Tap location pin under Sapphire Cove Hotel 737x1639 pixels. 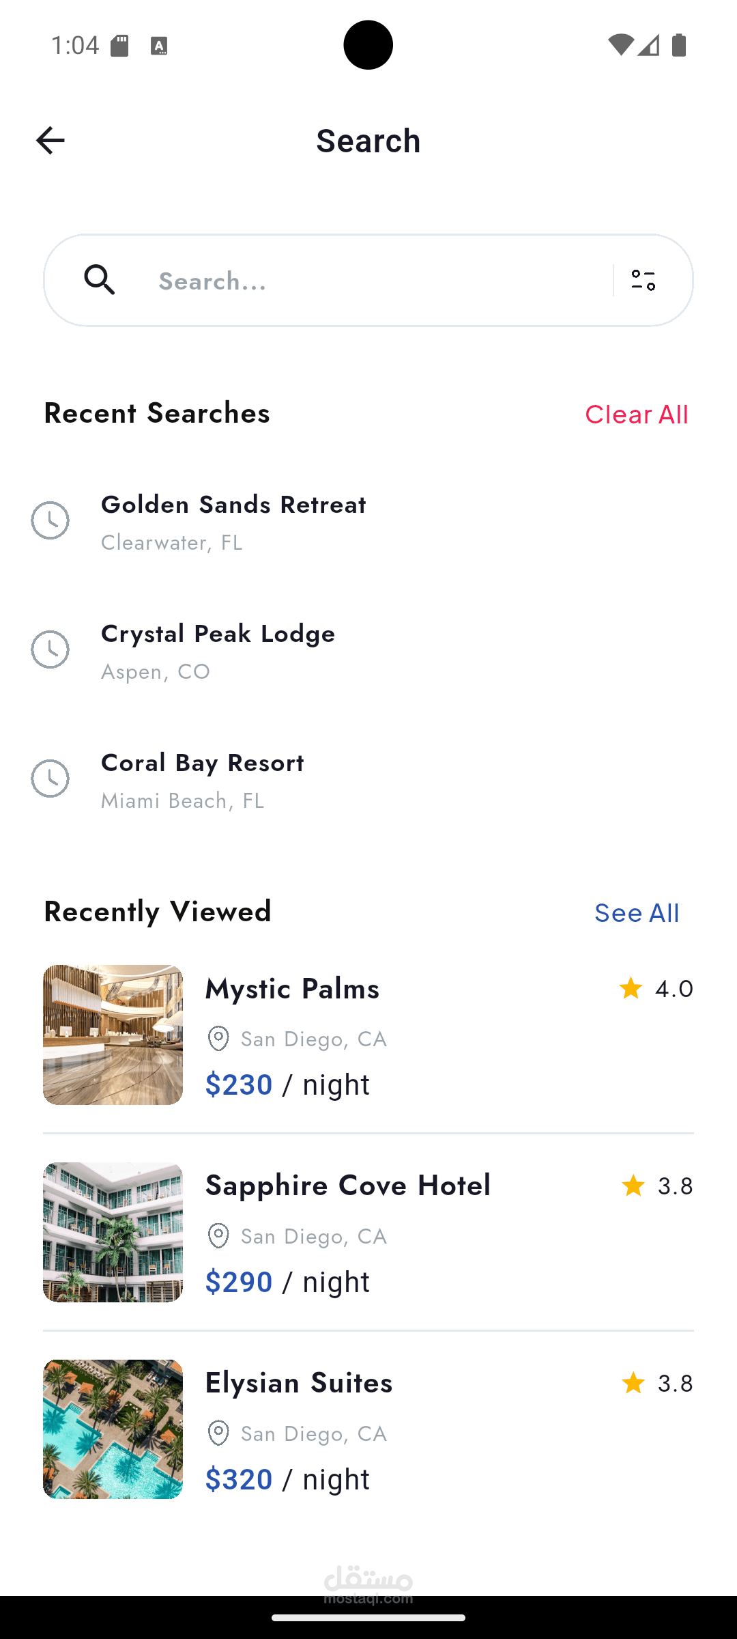[218, 1236]
